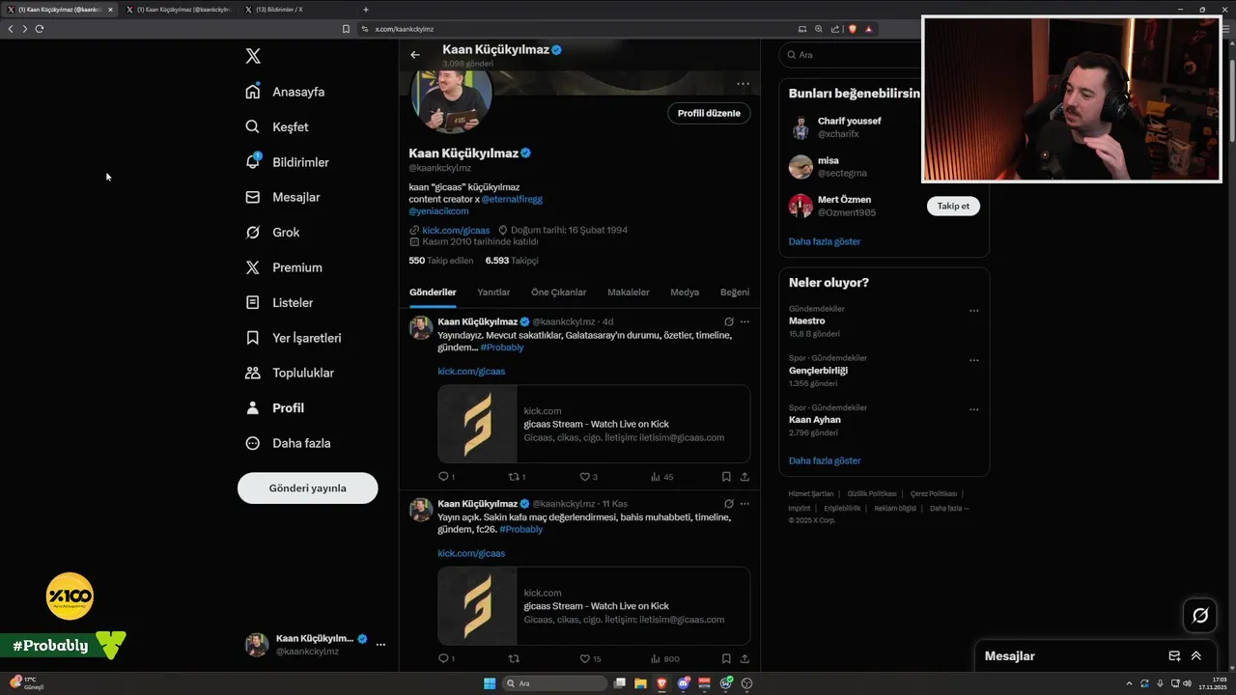Switch to Medya tab
This screenshot has height=695, width=1236.
(685, 292)
